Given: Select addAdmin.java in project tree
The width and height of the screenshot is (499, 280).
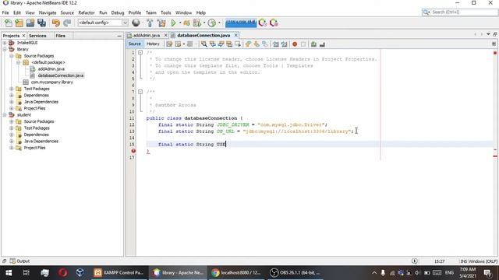Looking at the screenshot, I should pyautogui.click(x=51, y=69).
